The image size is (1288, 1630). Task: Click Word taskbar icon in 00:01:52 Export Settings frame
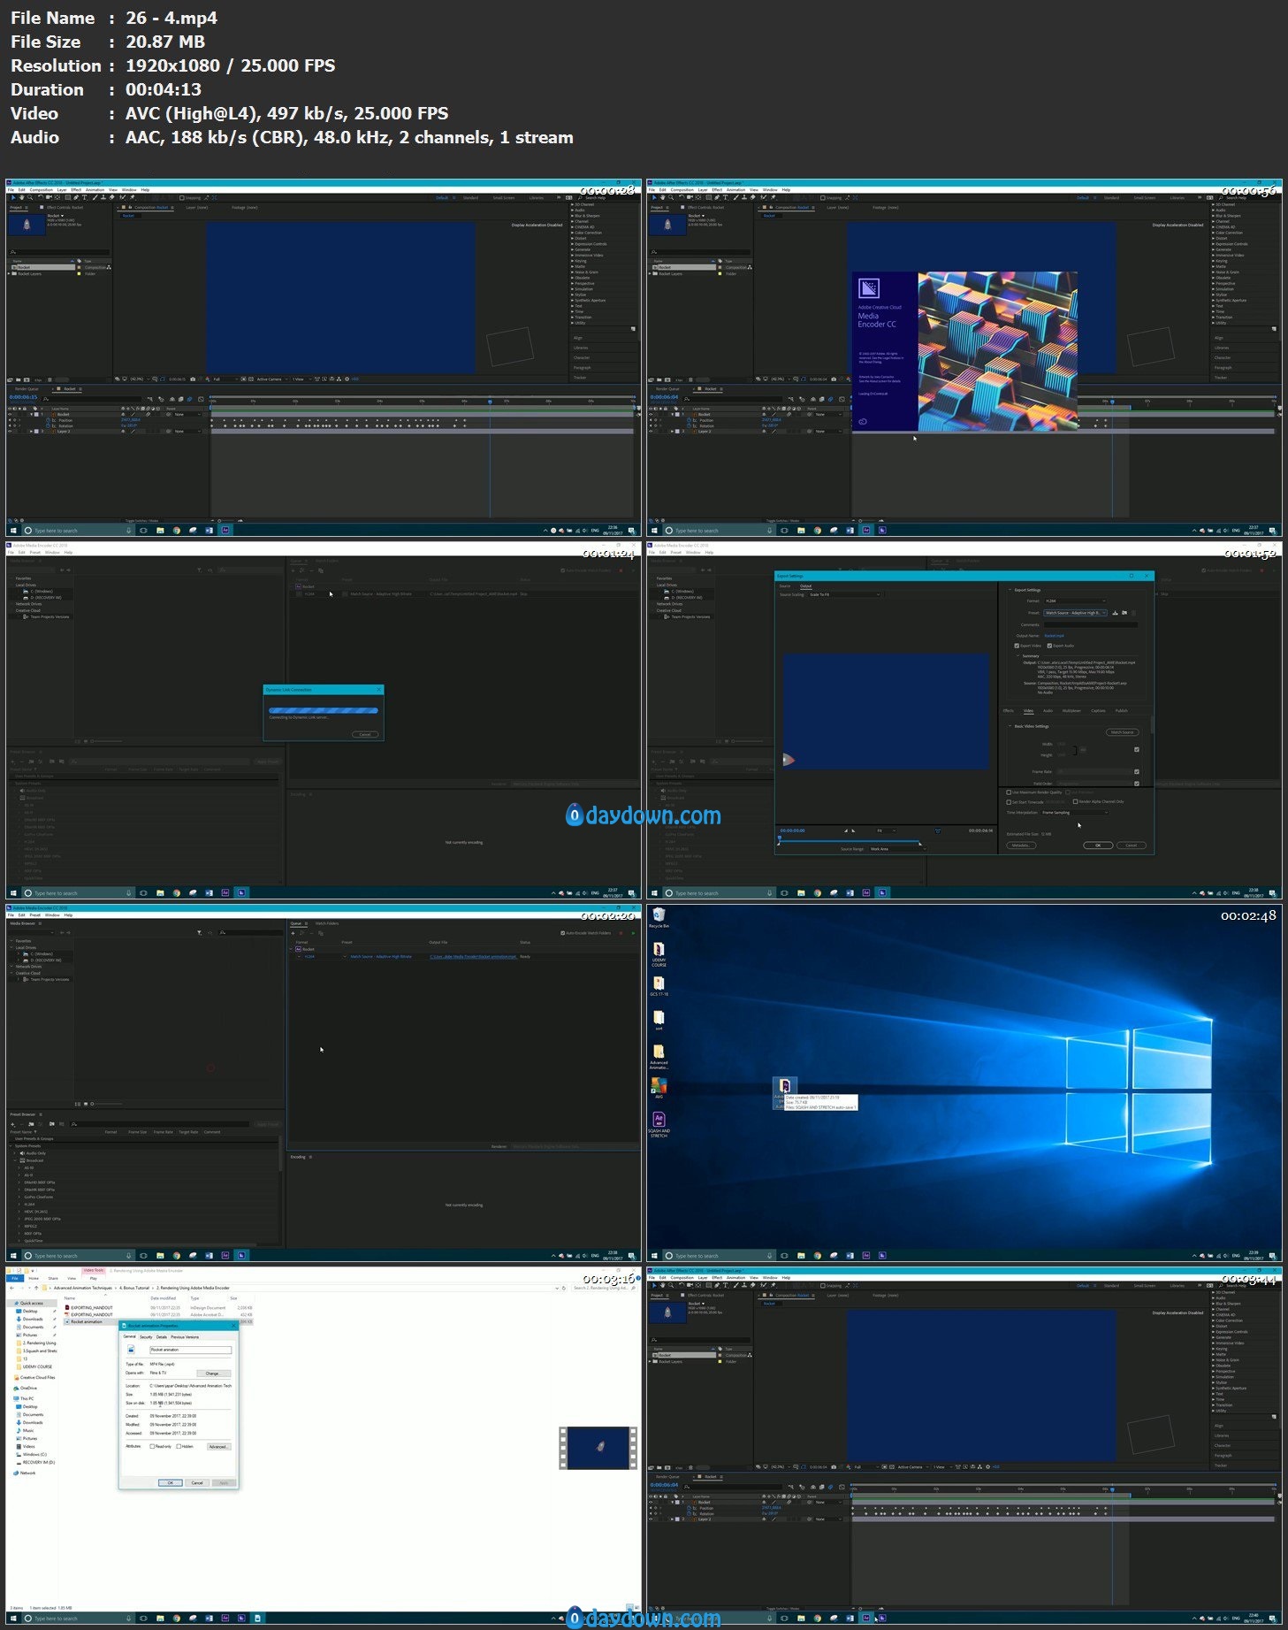click(x=850, y=892)
